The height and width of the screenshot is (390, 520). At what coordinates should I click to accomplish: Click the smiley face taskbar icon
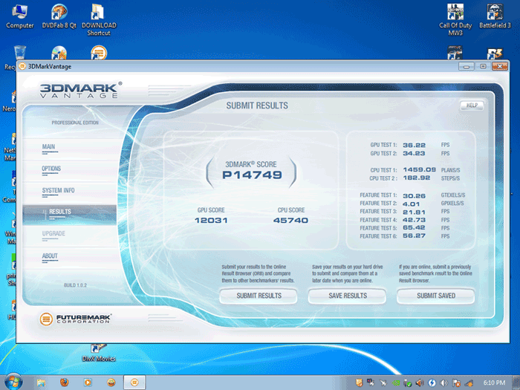click(111, 383)
